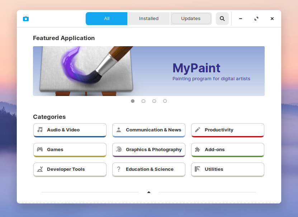Browse the Graphics & Photography category
This screenshot has height=217, width=298.
point(149,150)
